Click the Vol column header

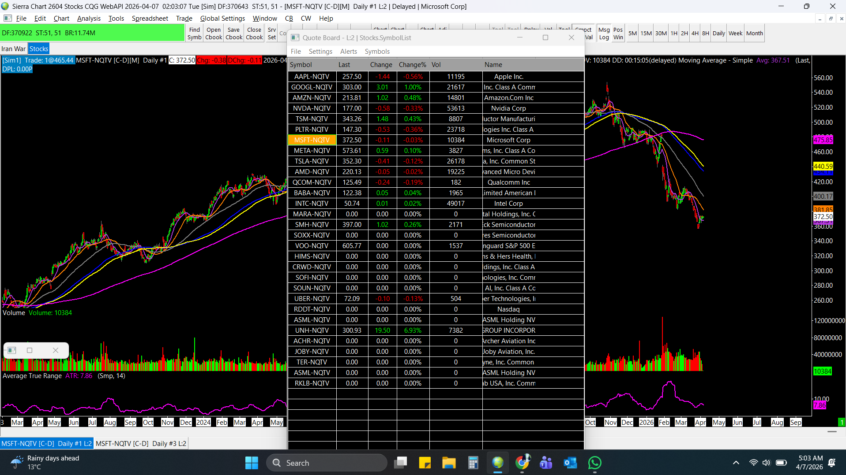(456, 65)
